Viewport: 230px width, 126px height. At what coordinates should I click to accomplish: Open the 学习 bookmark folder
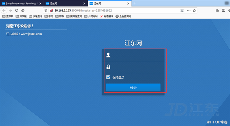click(49, 16)
